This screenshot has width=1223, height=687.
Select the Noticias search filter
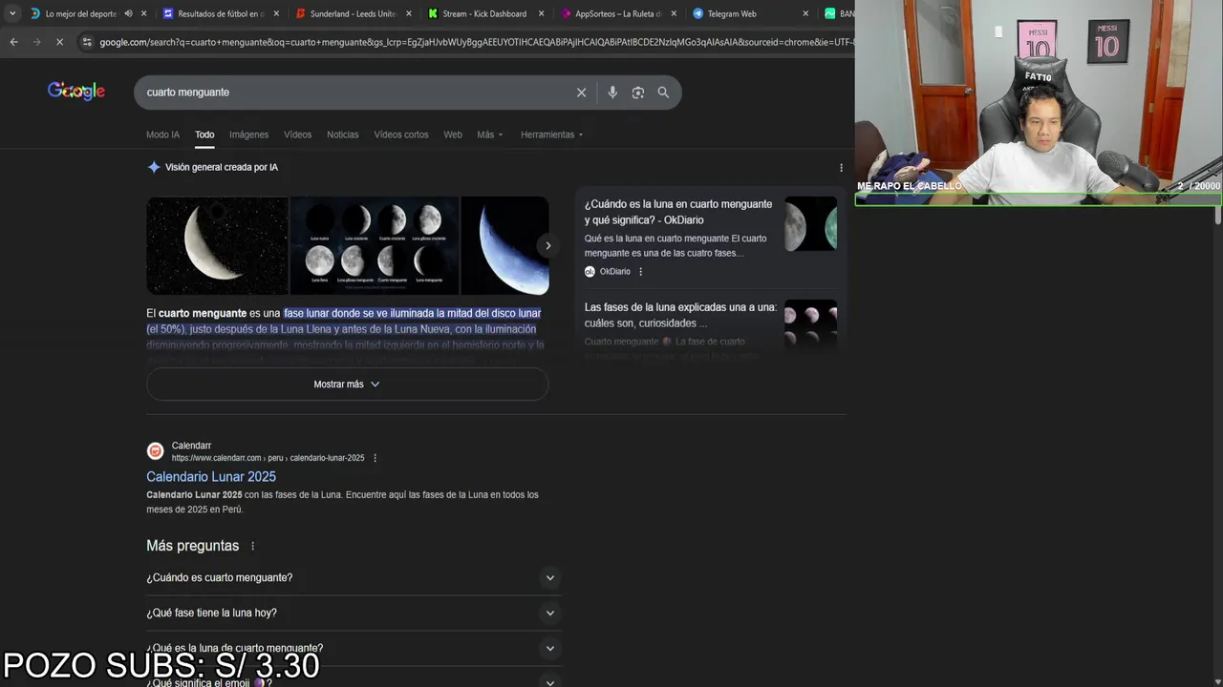[x=342, y=135]
